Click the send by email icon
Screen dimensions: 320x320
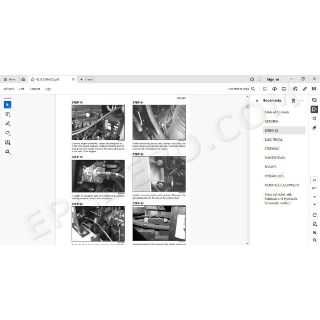314,89
